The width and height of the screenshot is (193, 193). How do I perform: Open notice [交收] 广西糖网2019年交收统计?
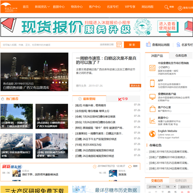click(x=168, y=158)
